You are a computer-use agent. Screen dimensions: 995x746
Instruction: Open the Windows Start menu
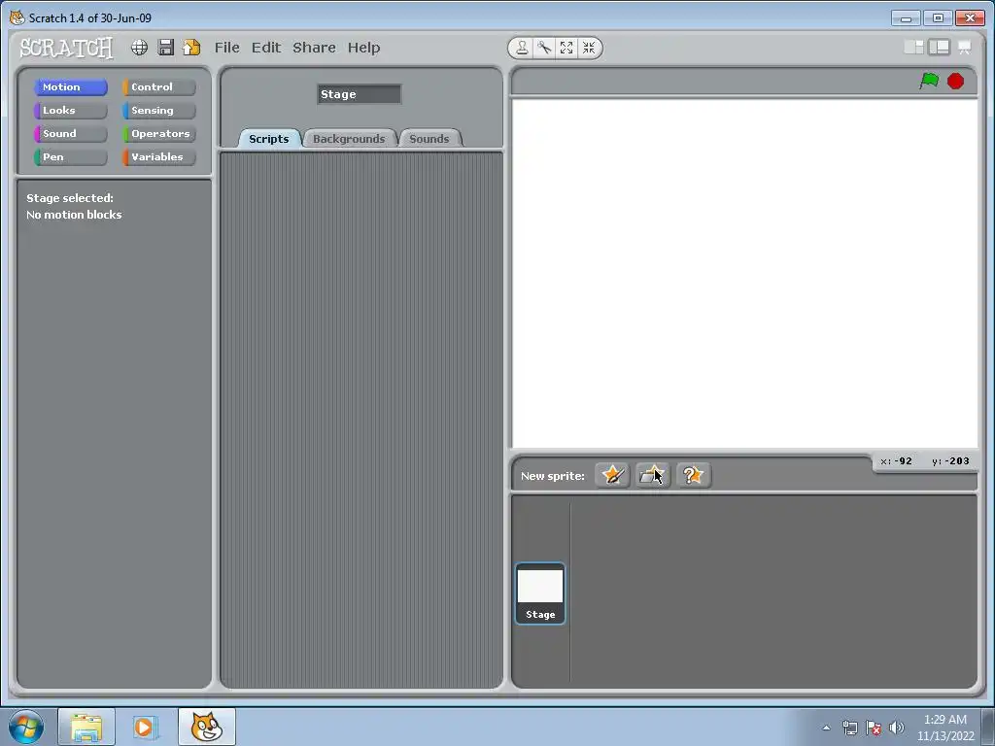tap(26, 727)
